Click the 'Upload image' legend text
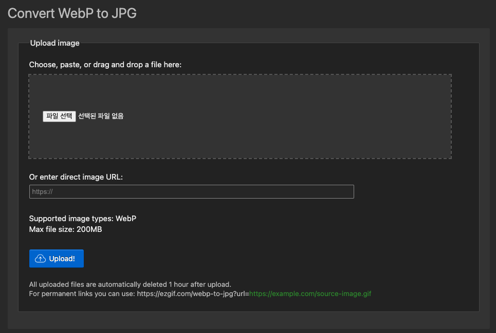The image size is (496, 333). tap(54, 43)
